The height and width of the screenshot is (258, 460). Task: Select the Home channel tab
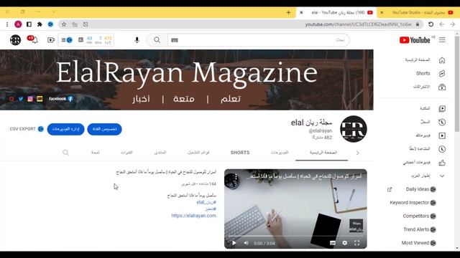[323, 153]
